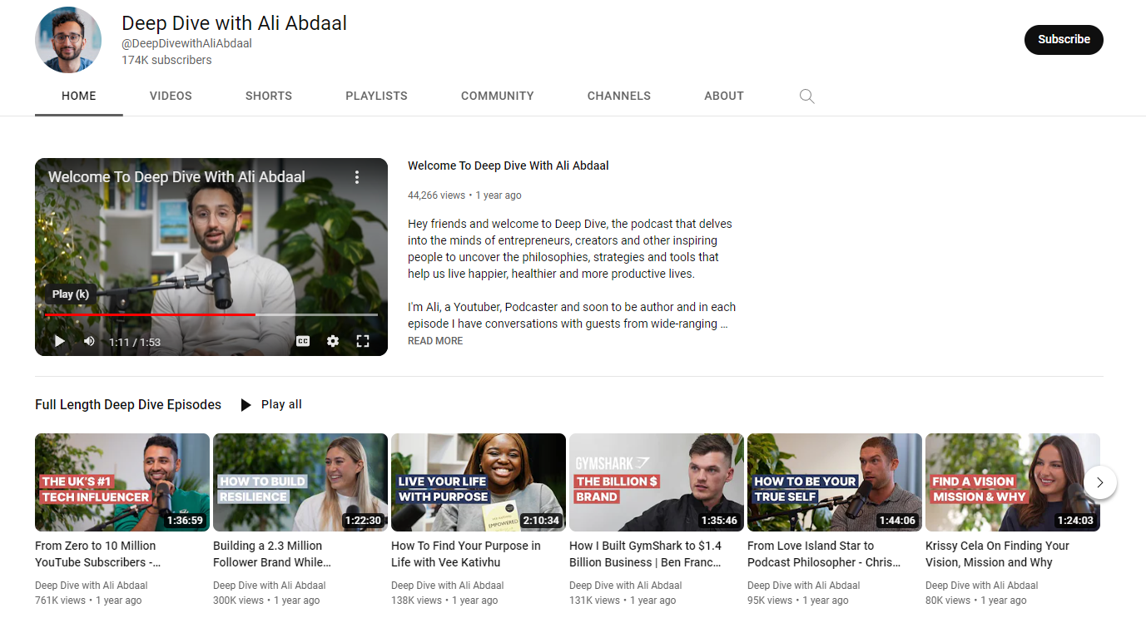
Task: Enter fullscreen with the fullscreen icon
Action: (363, 341)
